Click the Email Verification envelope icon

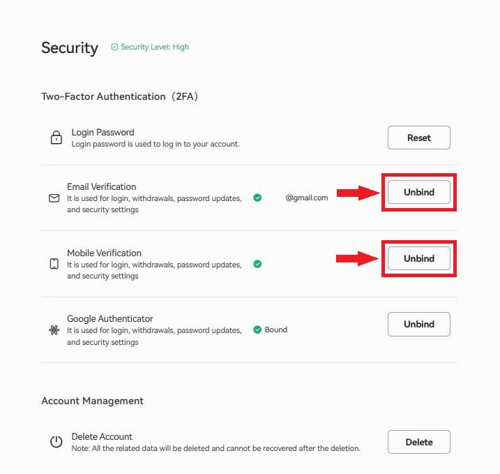54,198
